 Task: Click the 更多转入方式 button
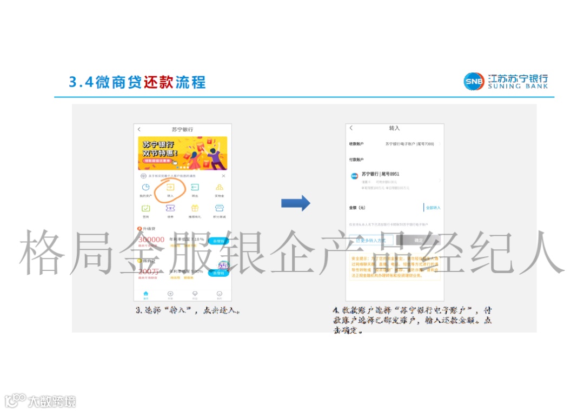click(x=371, y=241)
